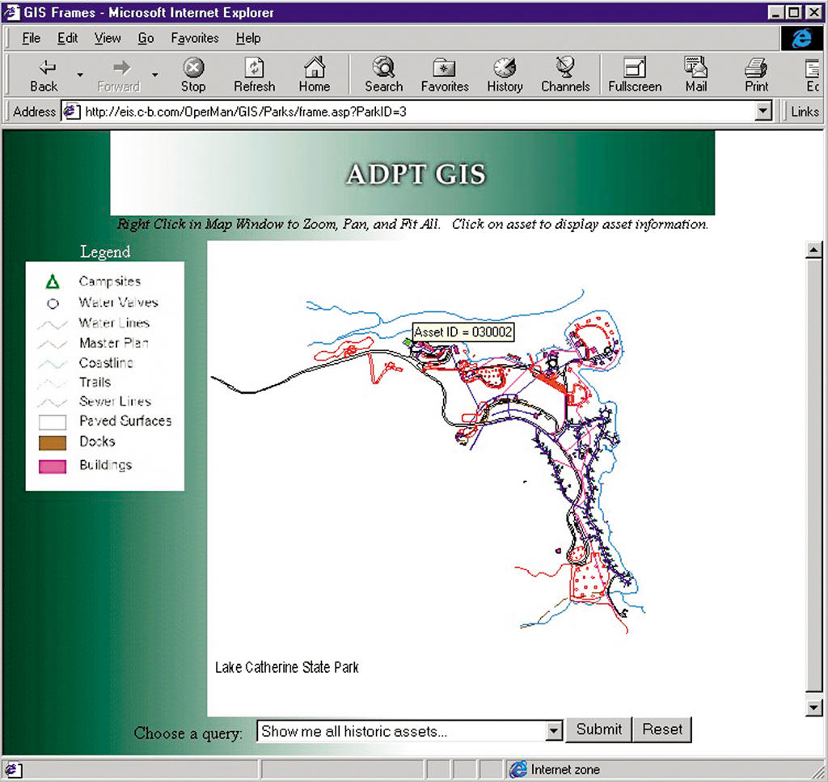Click the Buildings pink swatch
This screenshot has height=782, width=828.
click(53, 467)
